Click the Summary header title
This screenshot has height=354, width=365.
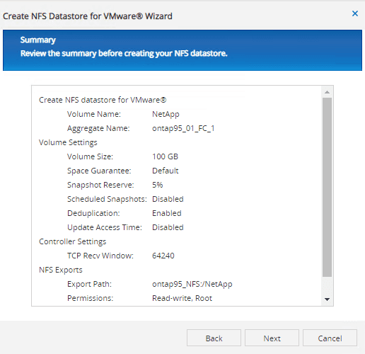(x=38, y=40)
